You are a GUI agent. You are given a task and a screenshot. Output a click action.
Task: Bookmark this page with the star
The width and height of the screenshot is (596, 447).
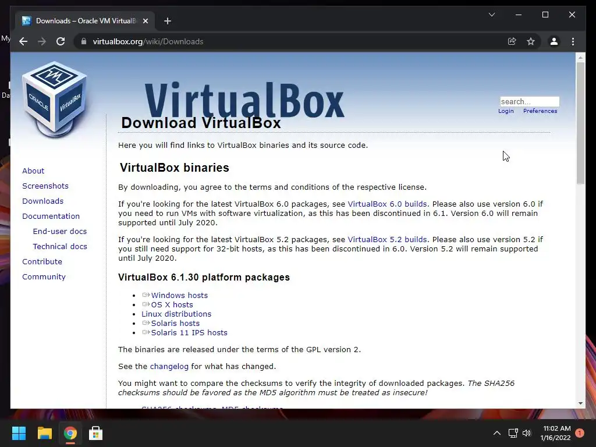(x=531, y=41)
